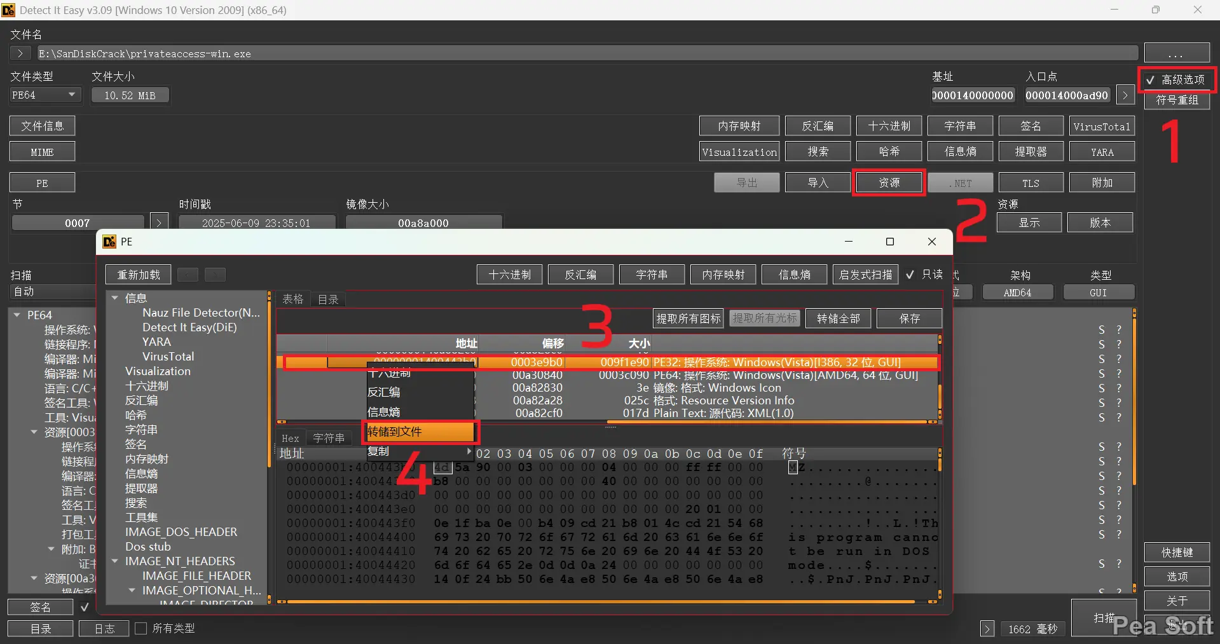Viewport: 1220px width, 644px height.
Task: Open the 快捷键 button
Action: pyautogui.click(x=1177, y=552)
